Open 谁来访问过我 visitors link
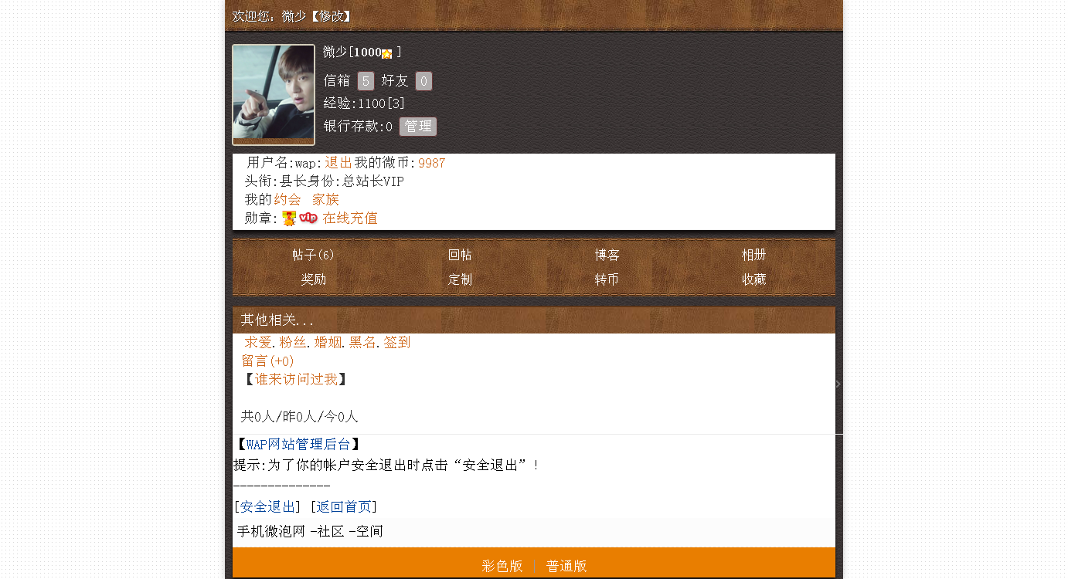The width and height of the screenshot is (1068, 579). click(296, 379)
